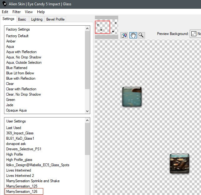Choose the Amber factory preset
The image size is (201, 195).
point(11,41)
